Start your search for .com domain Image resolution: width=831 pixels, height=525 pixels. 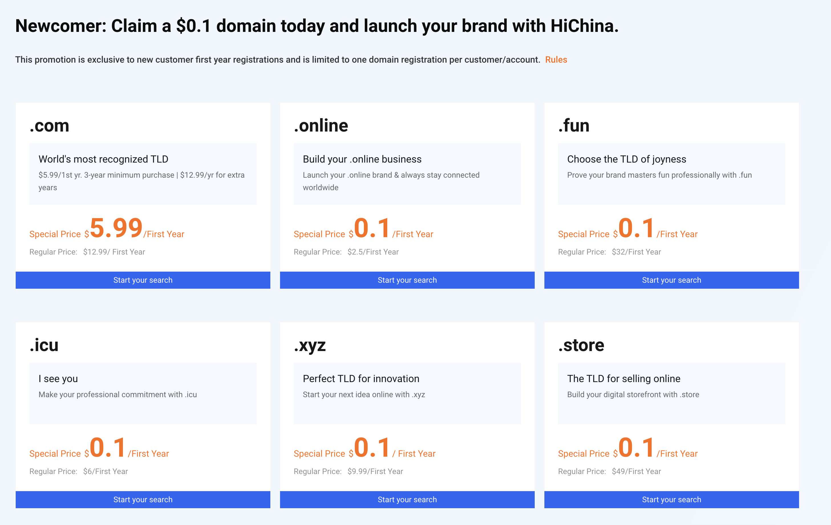[x=143, y=280]
